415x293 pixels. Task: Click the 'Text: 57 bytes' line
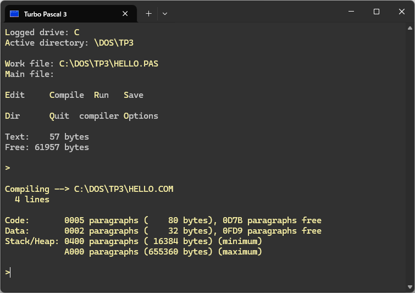(47, 137)
